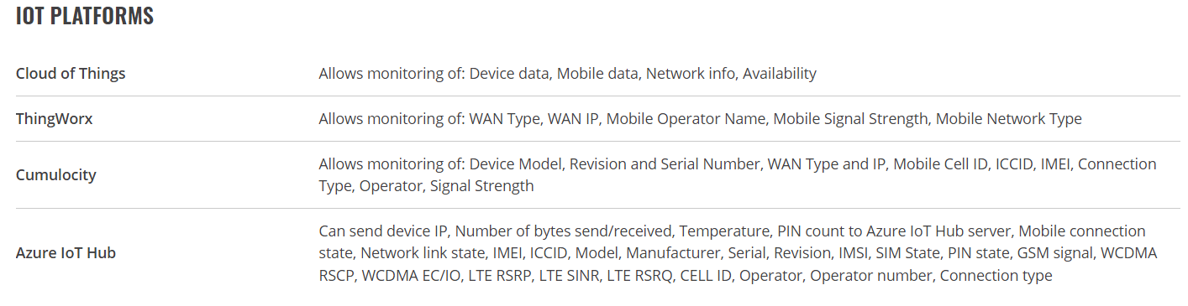Viewport: 1188px width, 306px height.
Task: Click 'Operator, Signal Strength' text under Cumulocity
Action: (447, 186)
